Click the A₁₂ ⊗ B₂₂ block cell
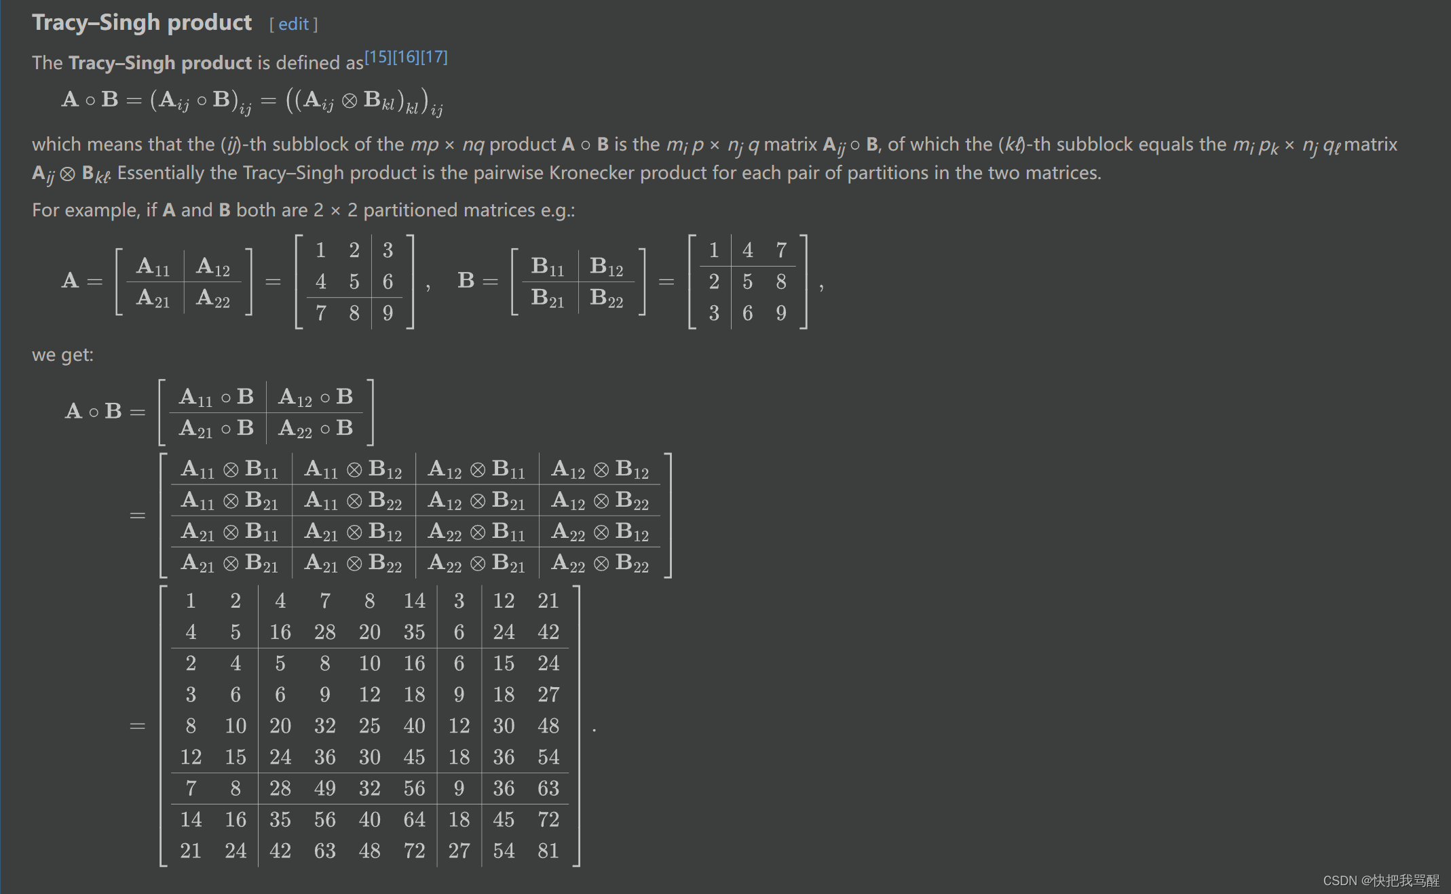The width and height of the screenshot is (1451, 894). pos(600,501)
